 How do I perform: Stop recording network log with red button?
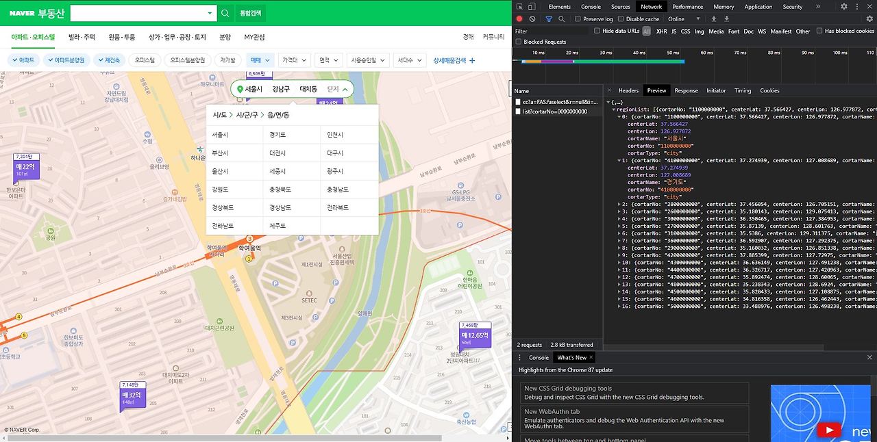[x=519, y=19]
